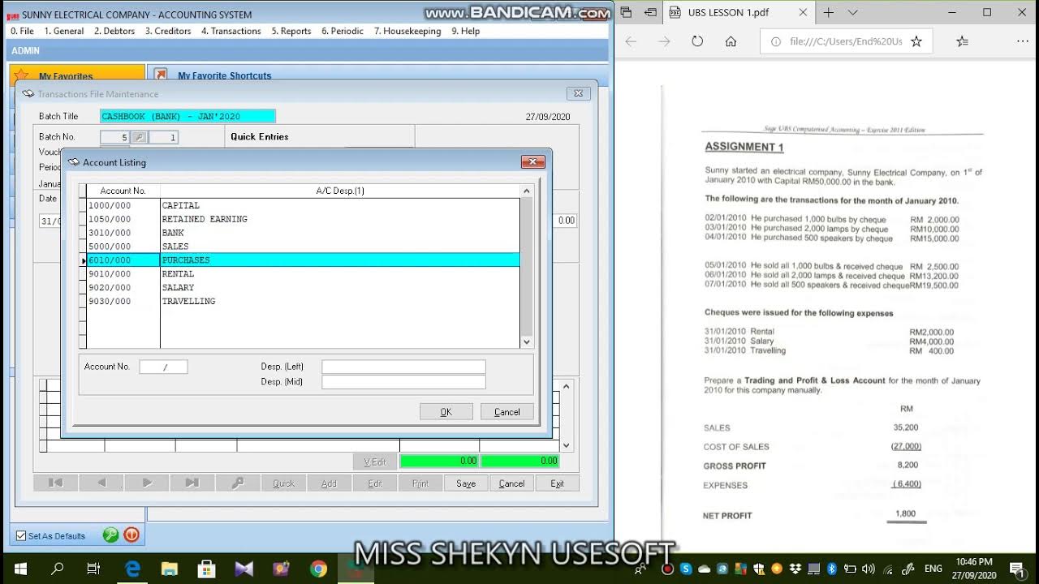Toggle the Set As Defaults checkbox
The width and height of the screenshot is (1039, 584).
coord(21,535)
